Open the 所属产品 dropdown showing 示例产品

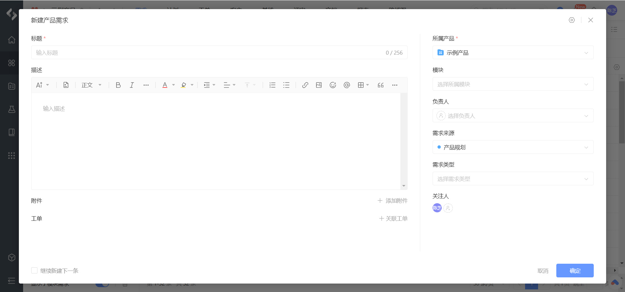tap(513, 53)
